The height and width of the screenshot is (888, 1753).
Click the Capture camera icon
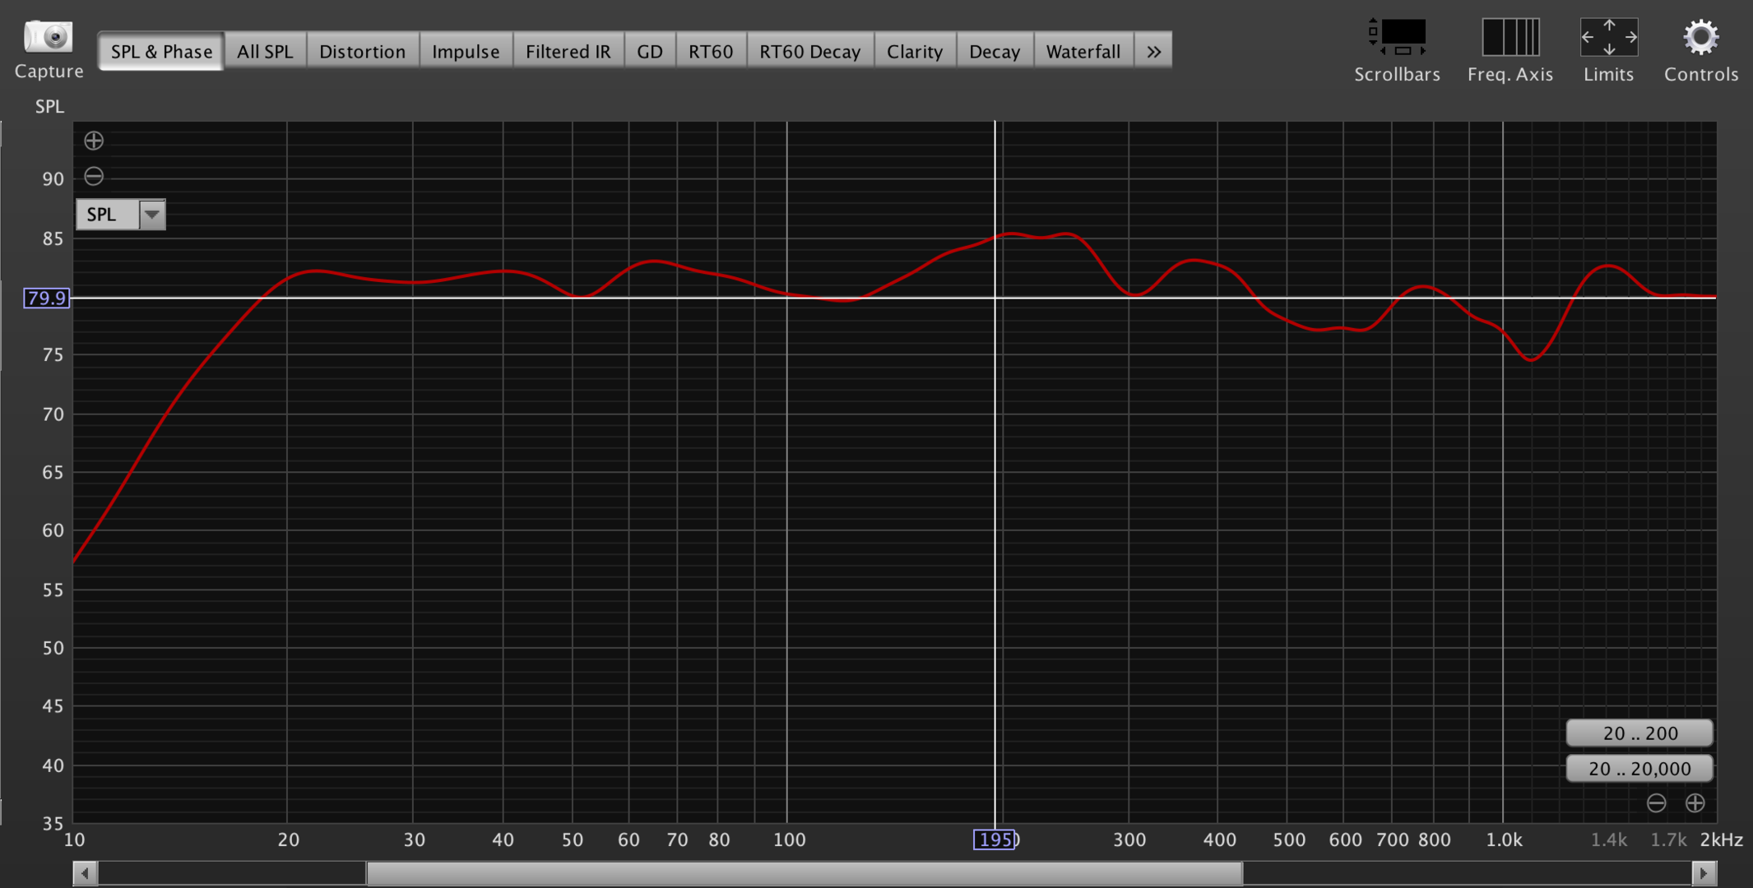49,37
